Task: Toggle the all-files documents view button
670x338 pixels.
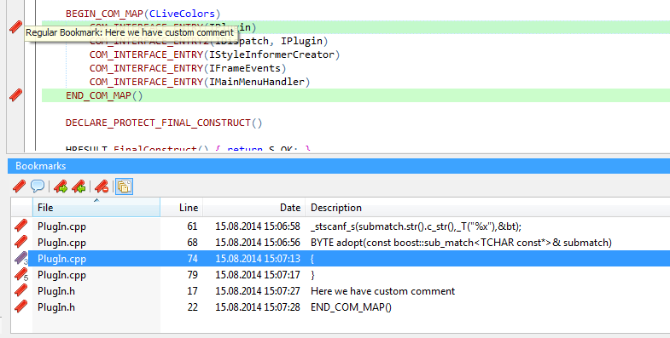Action: click(x=125, y=186)
